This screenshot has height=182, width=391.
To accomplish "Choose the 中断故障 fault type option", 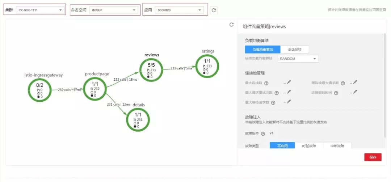I will [337, 145].
